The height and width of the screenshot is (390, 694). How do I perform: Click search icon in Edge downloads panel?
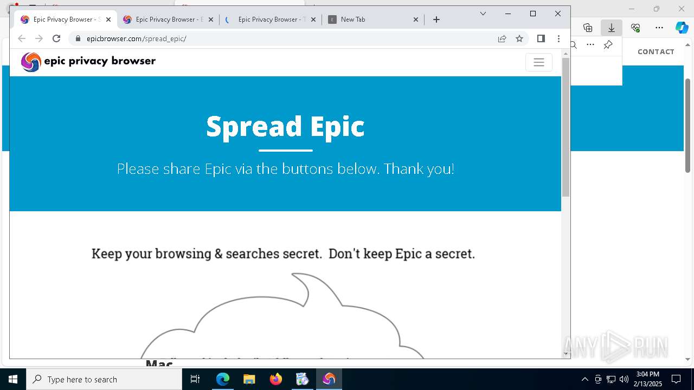click(574, 45)
